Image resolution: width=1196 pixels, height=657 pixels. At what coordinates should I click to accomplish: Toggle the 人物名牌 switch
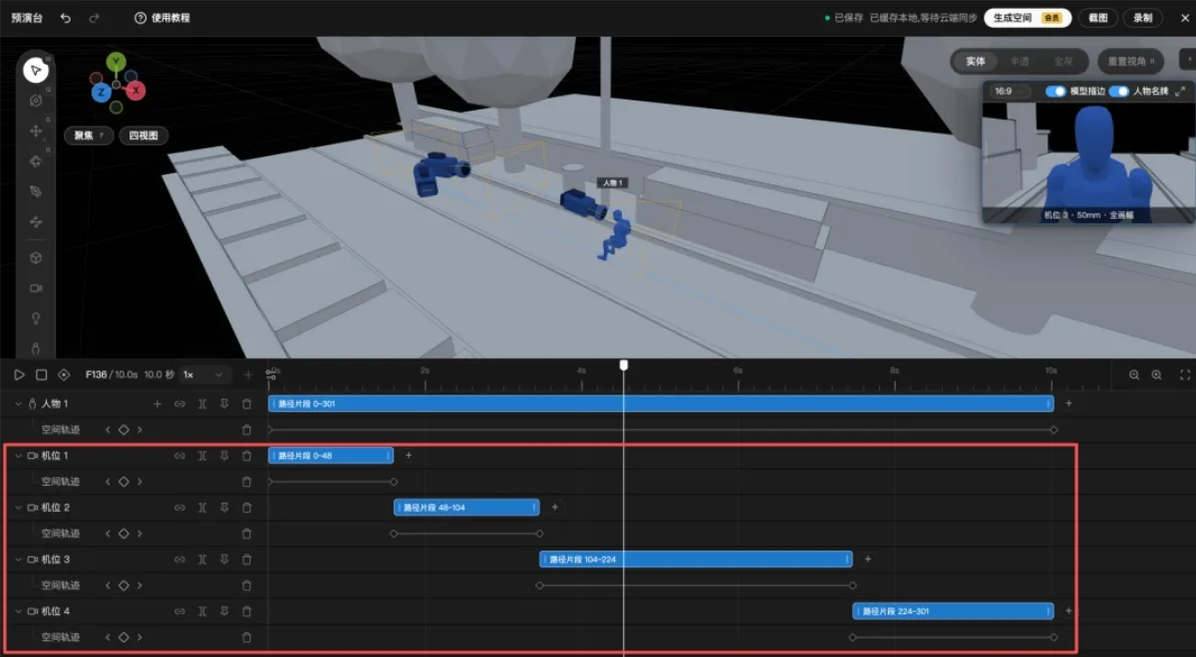point(1118,91)
